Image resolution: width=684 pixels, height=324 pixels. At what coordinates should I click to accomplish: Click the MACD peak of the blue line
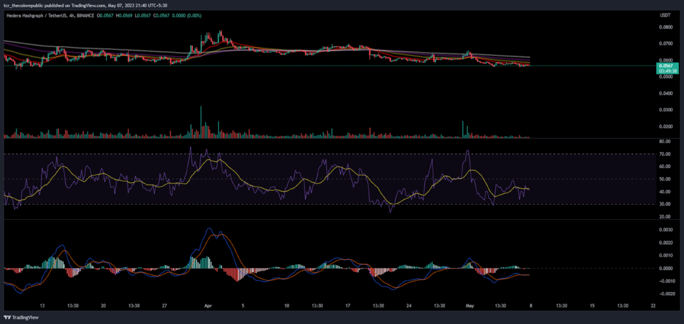click(209, 228)
